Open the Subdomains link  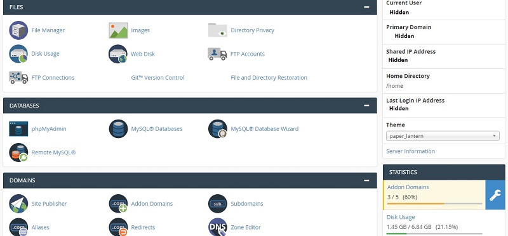point(247,204)
